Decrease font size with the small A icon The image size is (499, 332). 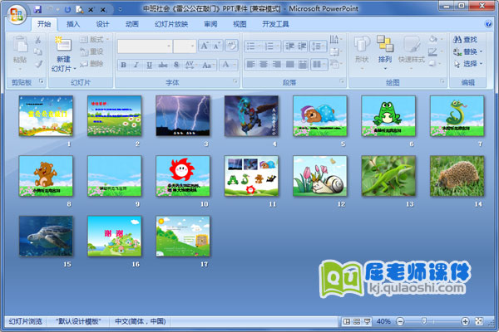pos(216,46)
